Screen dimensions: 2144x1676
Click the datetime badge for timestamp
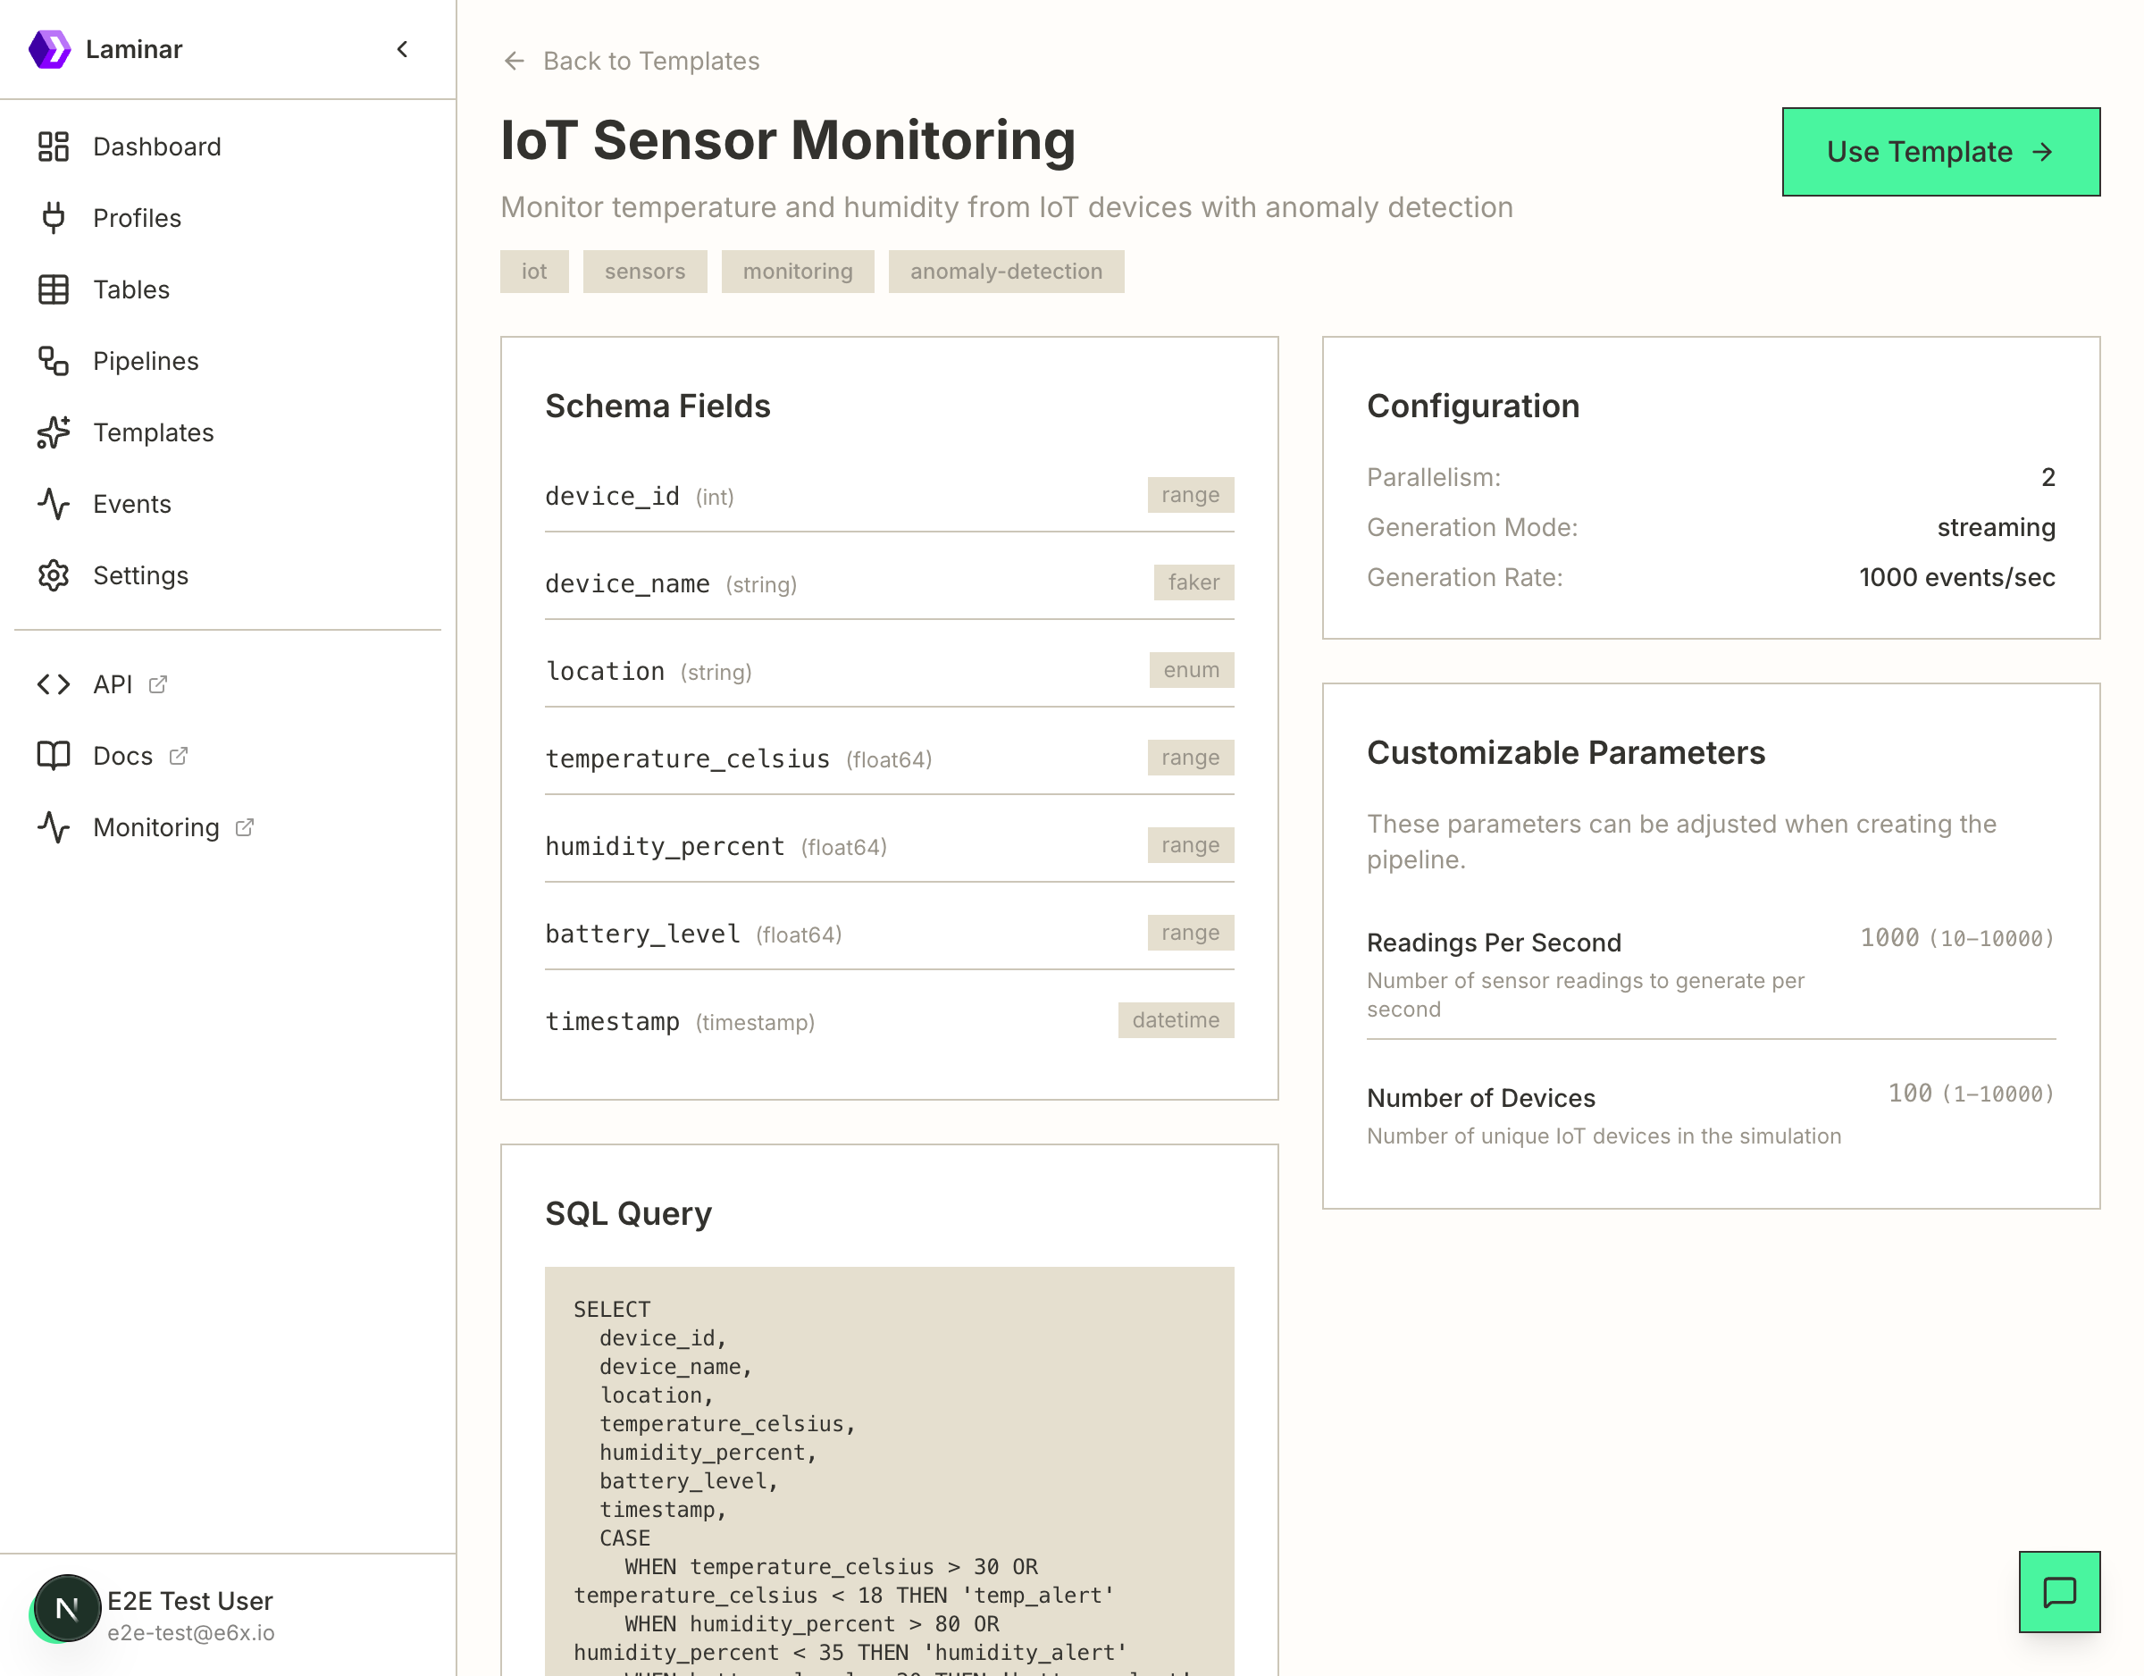click(x=1175, y=1020)
